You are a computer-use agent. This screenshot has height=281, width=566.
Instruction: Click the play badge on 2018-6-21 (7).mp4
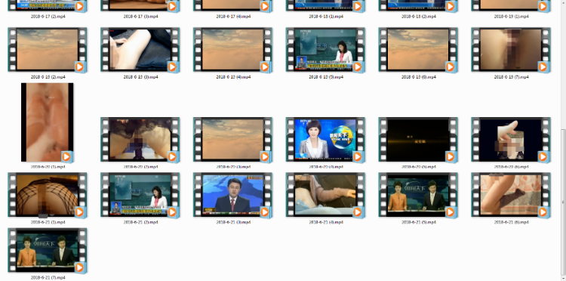(x=79, y=267)
